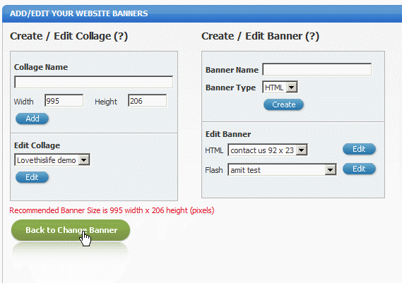Open the HTML banner 'contact us 92 x 23' dropdown
Viewport: 402px width, 283px height.
268,150
